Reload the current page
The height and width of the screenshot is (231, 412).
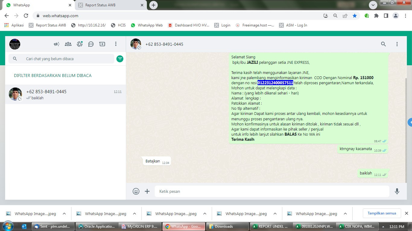pos(26,16)
